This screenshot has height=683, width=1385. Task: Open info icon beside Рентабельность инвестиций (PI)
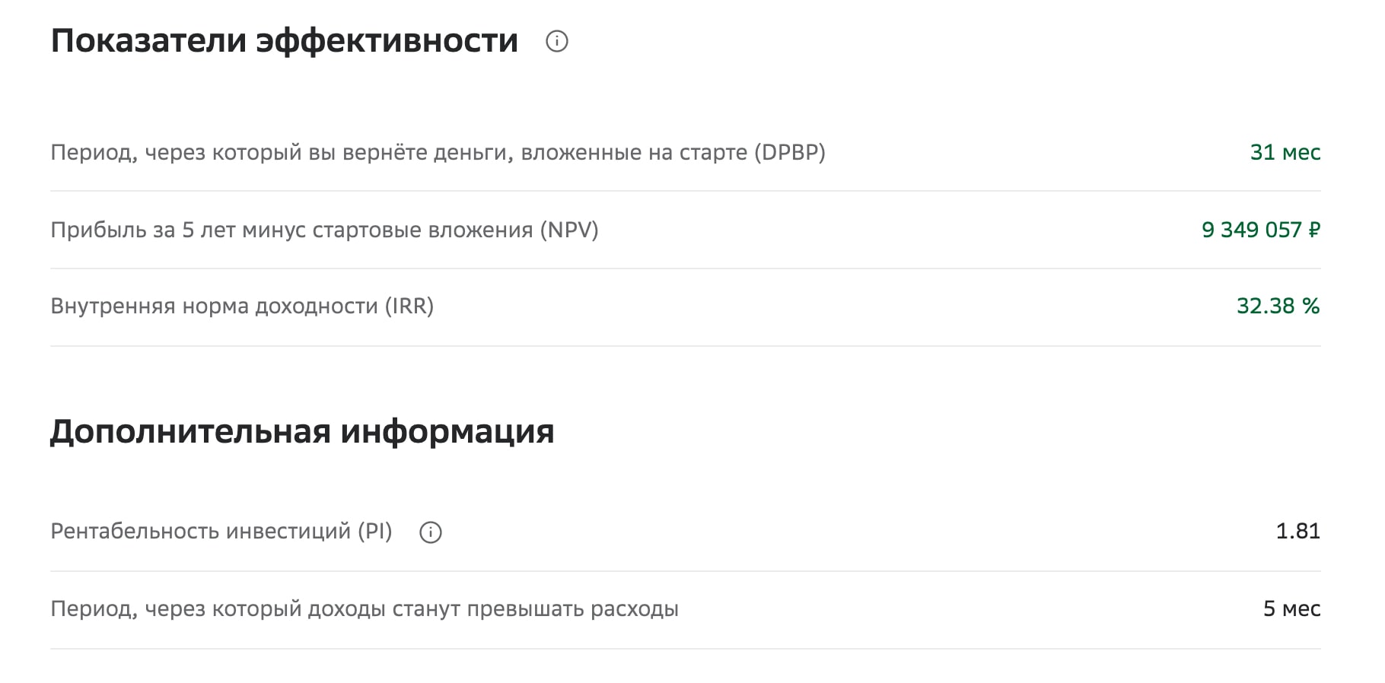coord(431,532)
